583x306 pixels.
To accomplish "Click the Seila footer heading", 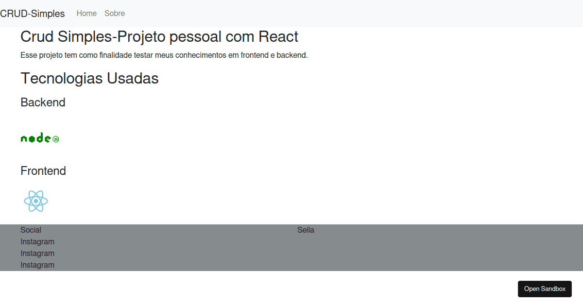I will pyautogui.click(x=306, y=230).
